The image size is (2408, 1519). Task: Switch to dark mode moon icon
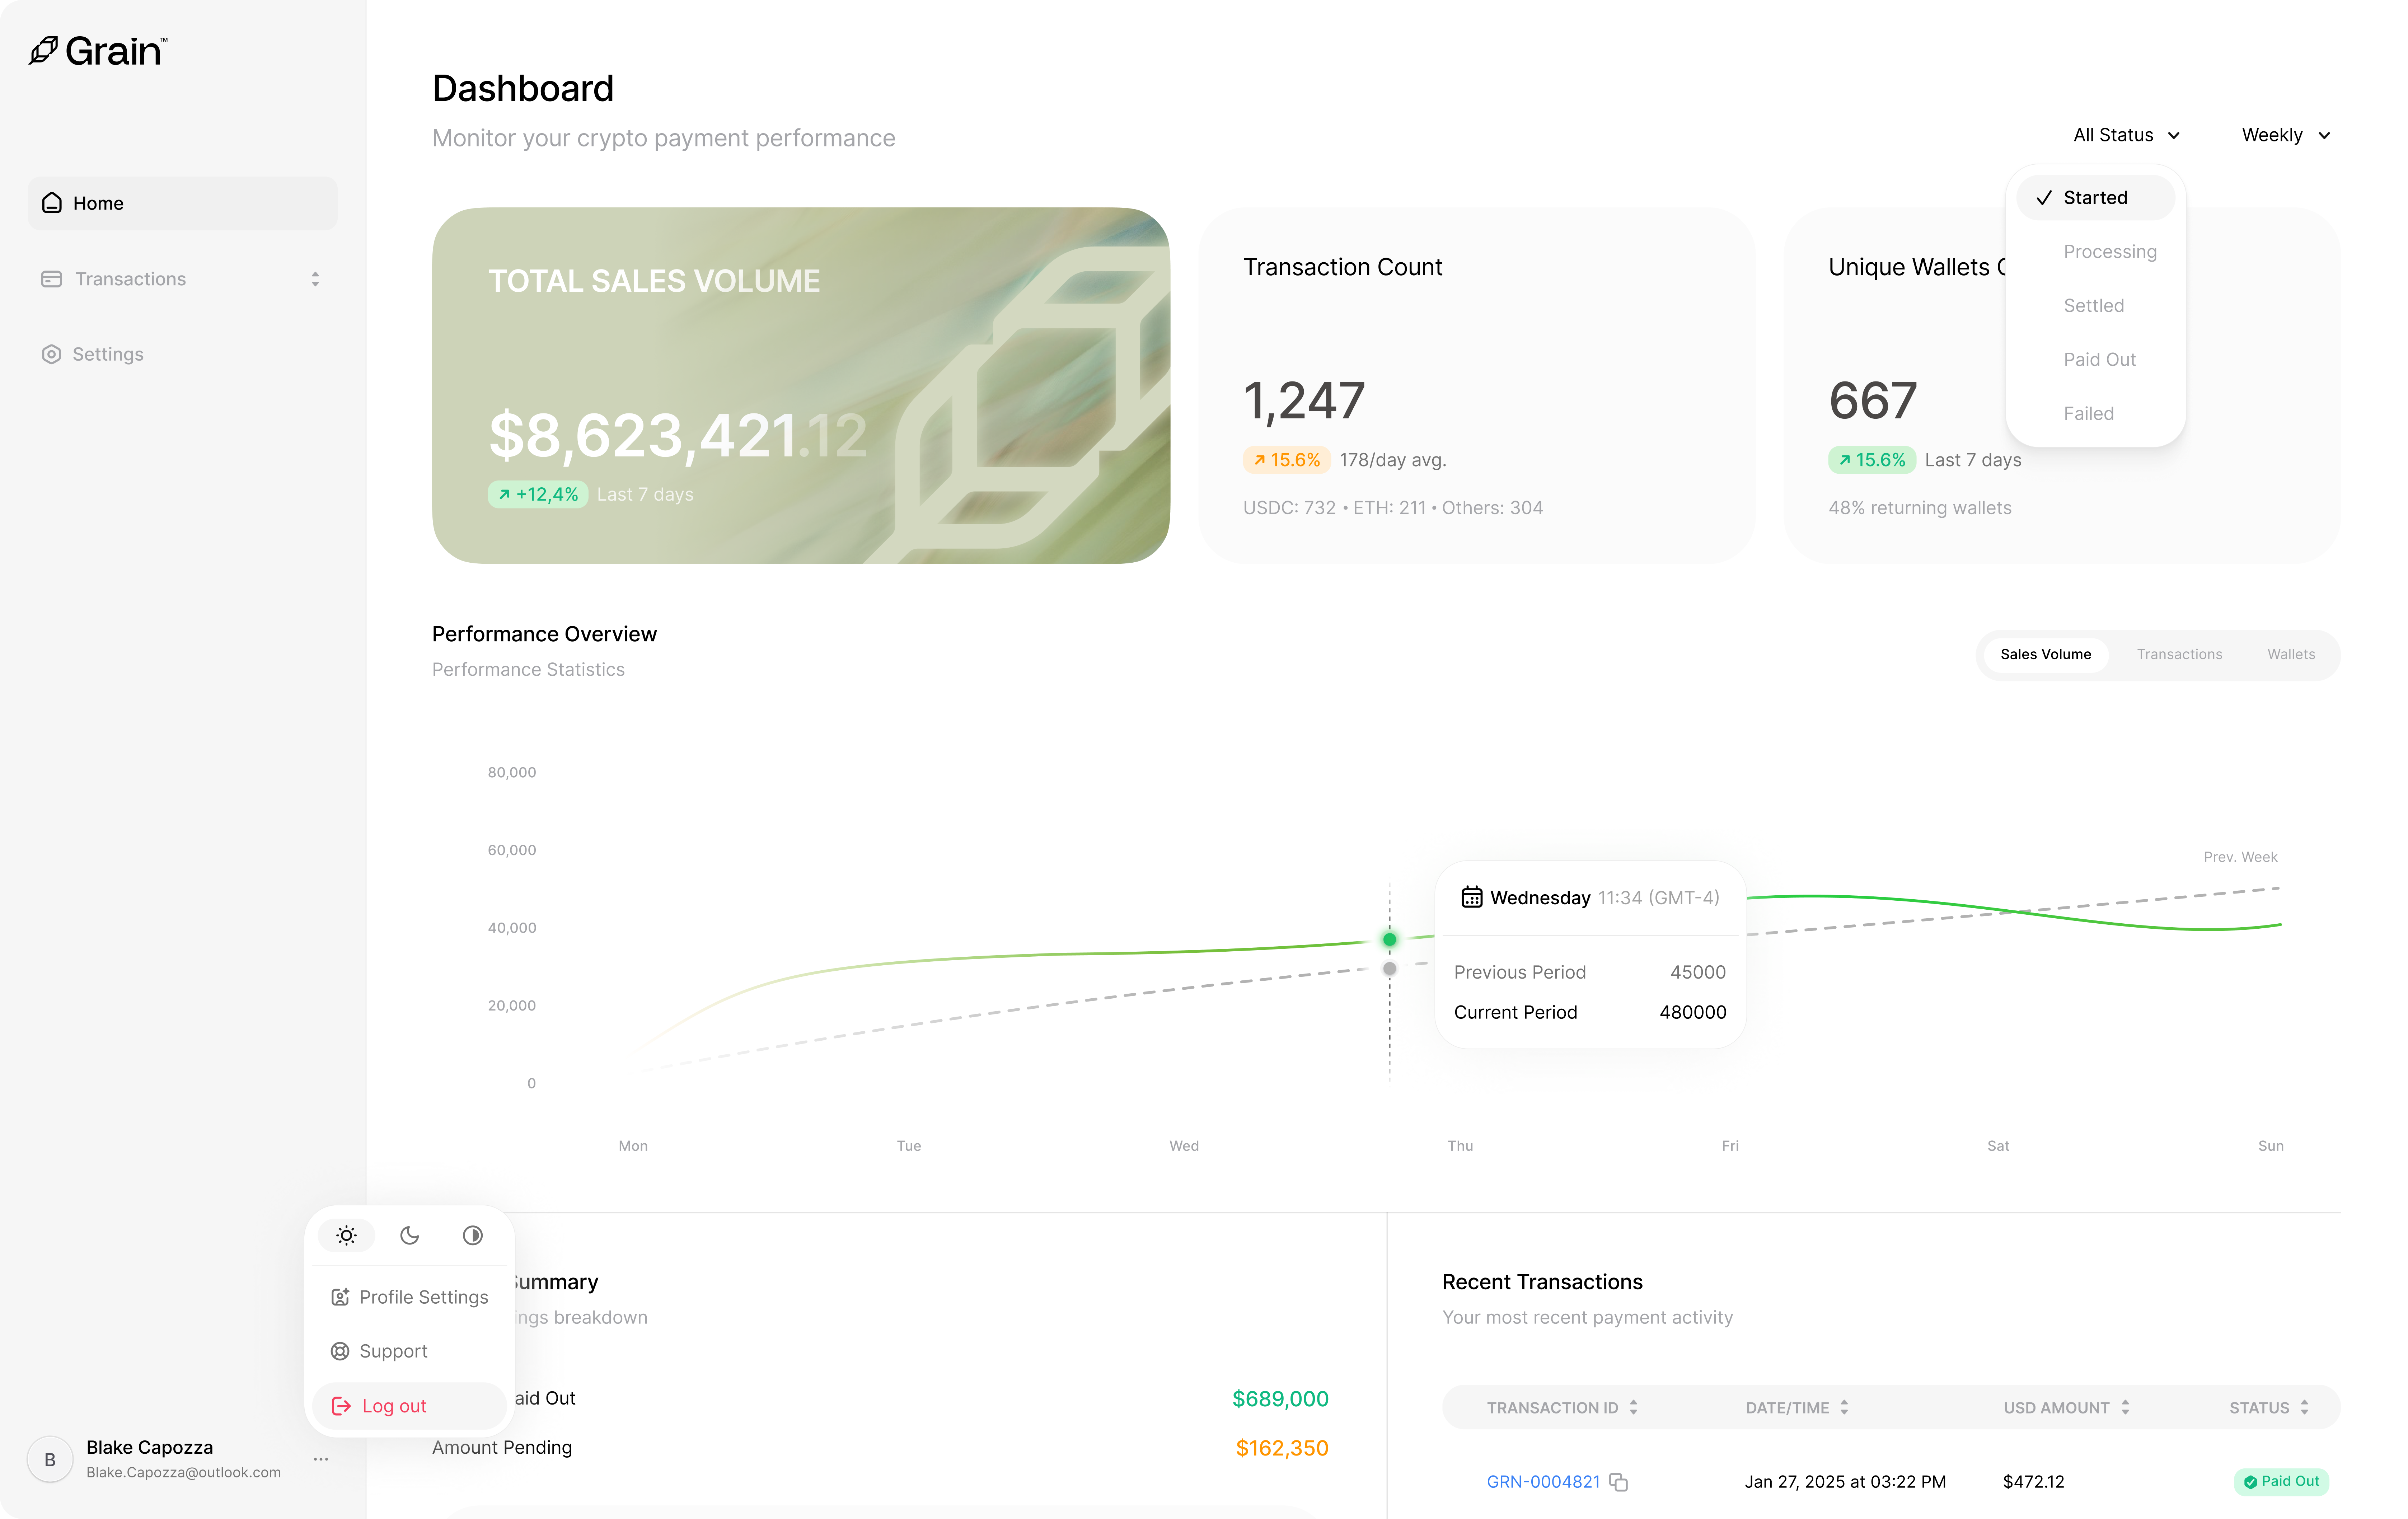[x=409, y=1235]
